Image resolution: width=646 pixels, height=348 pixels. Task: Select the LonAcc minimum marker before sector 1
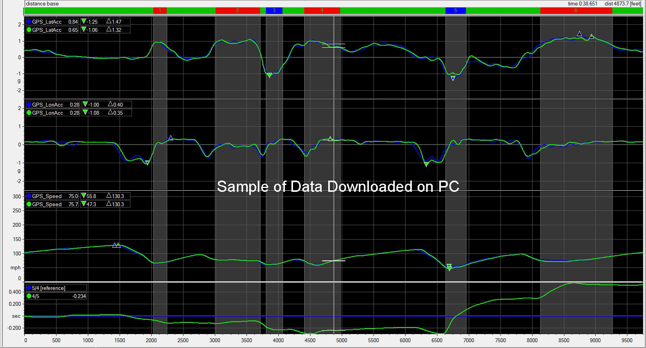click(147, 163)
